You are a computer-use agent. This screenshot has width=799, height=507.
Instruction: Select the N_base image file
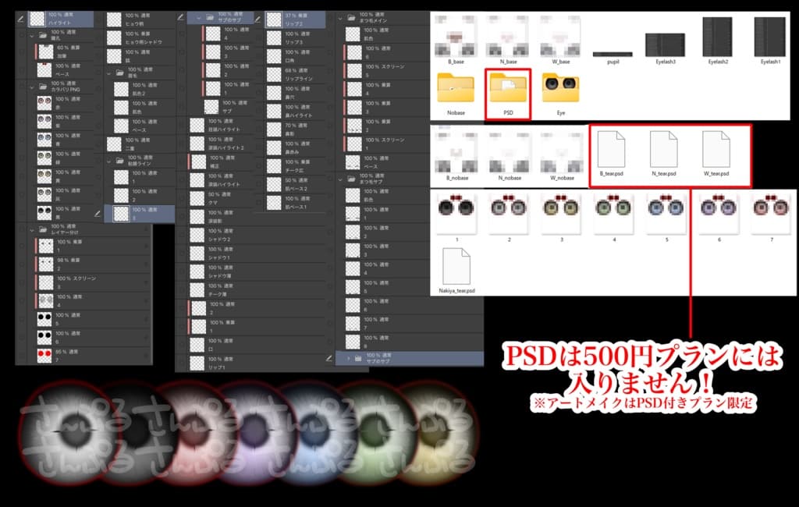pyautogui.click(x=508, y=40)
